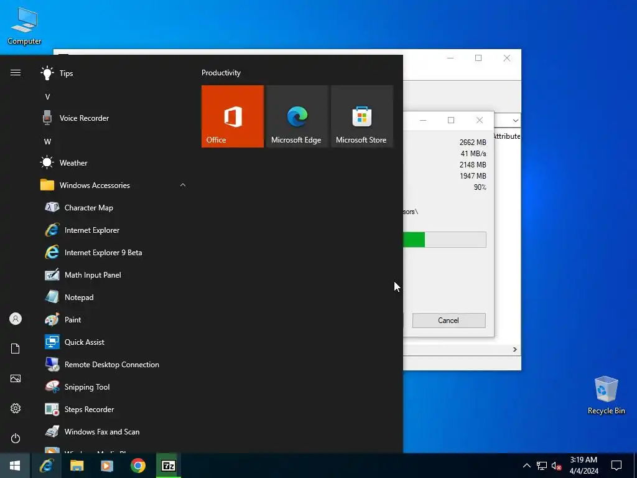Cancel the 7-Zip extraction

click(x=449, y=321)
